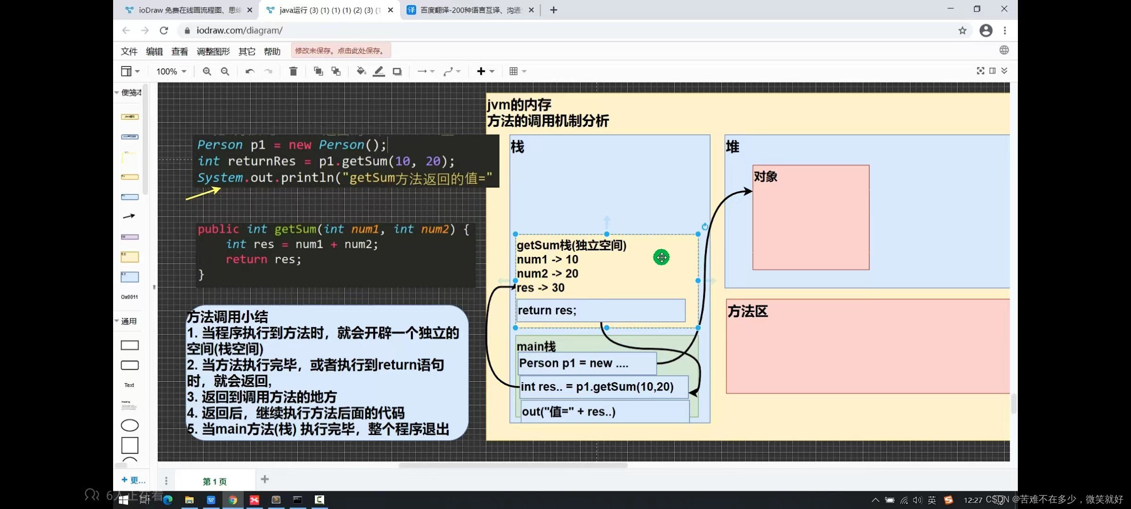The height and width of the screenshot is (509, 1131).
Task: Open the waypoint curve style dropdown
Action: (x=451, y=71)
